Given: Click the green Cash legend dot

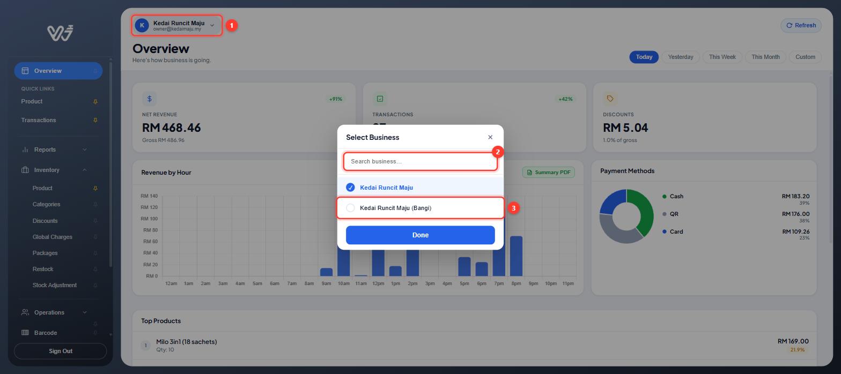Looking at the screenshot, I should point(665,197).
